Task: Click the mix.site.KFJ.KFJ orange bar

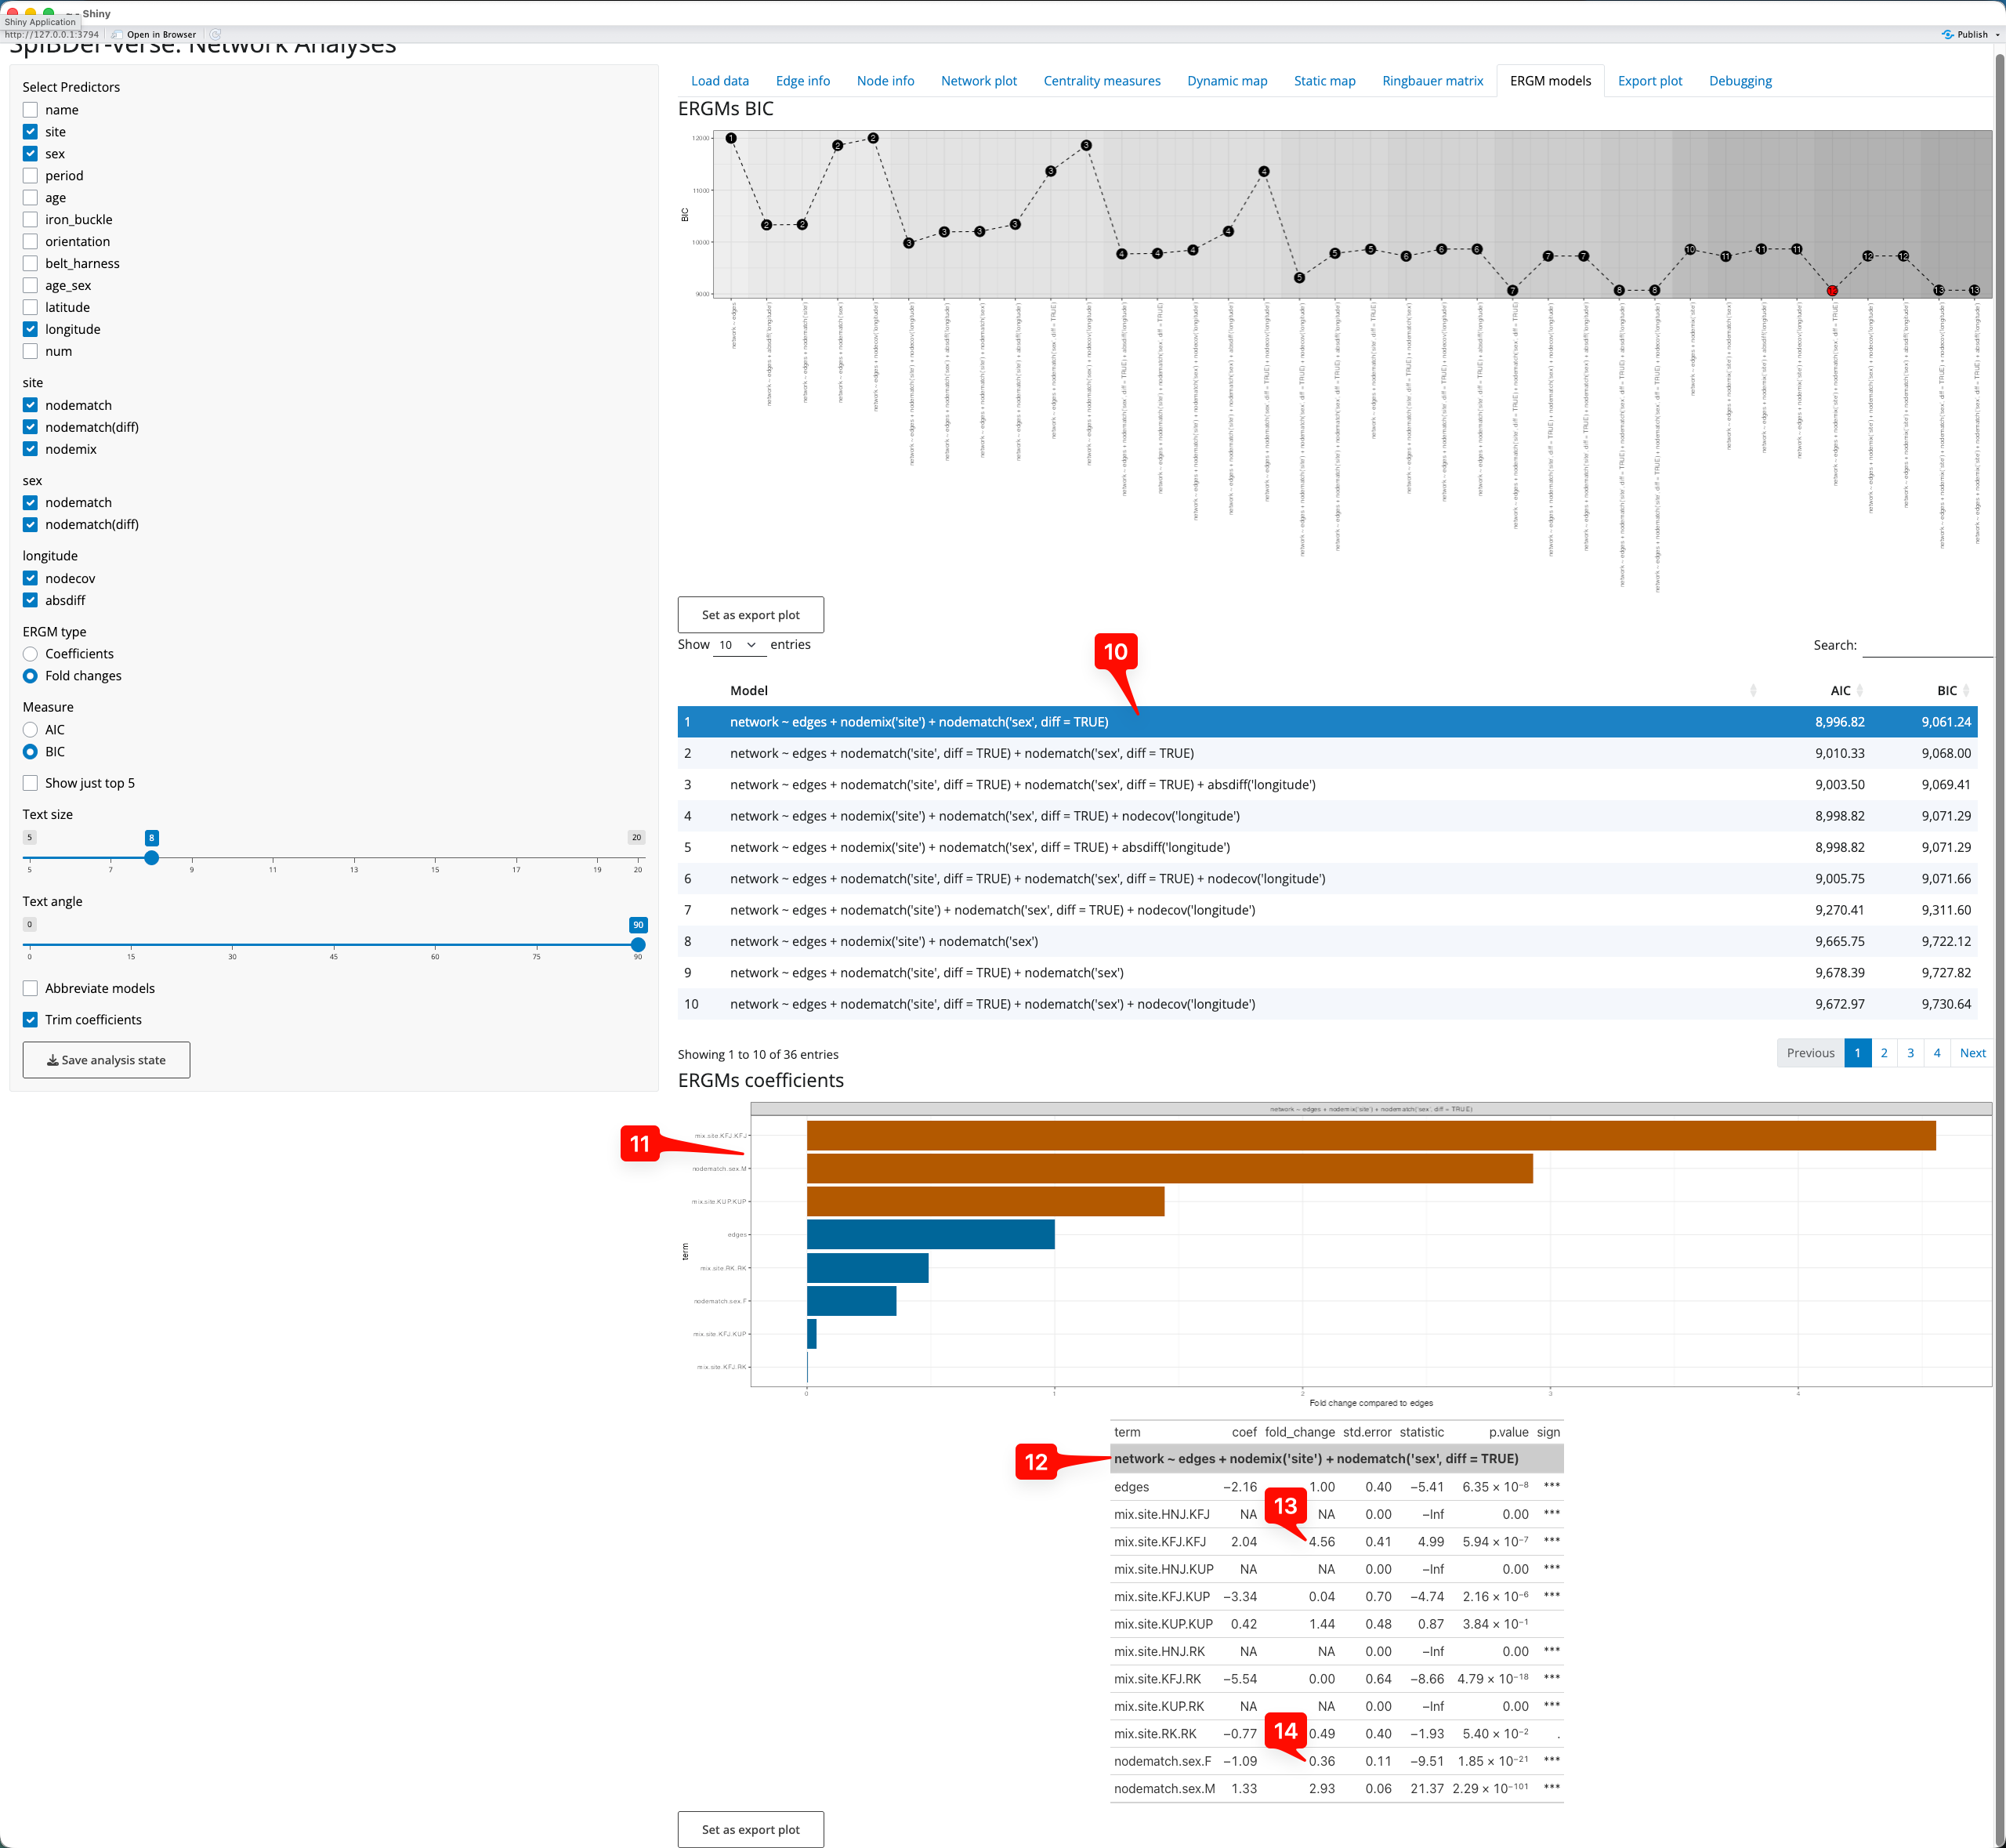Action: click(x=1371, y=1135)
